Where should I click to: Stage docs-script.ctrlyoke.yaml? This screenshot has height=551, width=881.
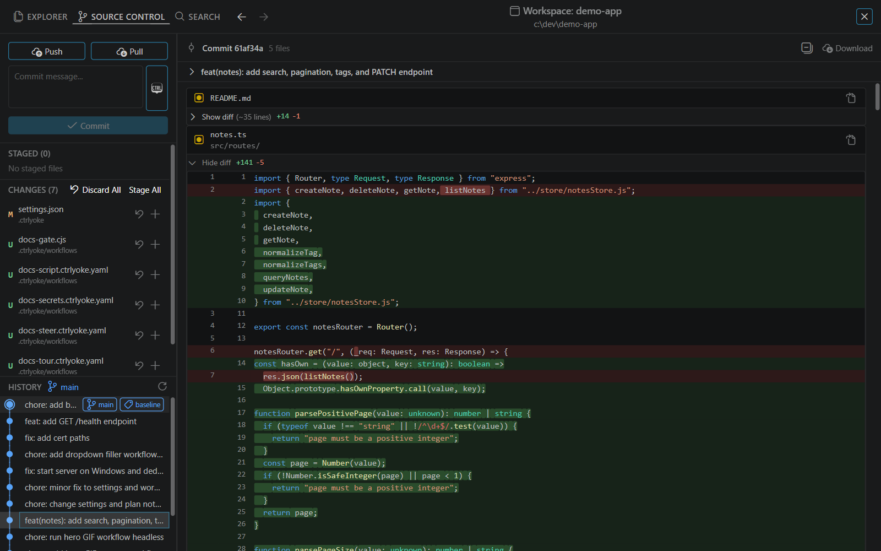coord(155,274)
